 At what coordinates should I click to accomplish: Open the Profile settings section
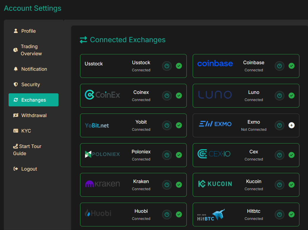coord(28,31)
